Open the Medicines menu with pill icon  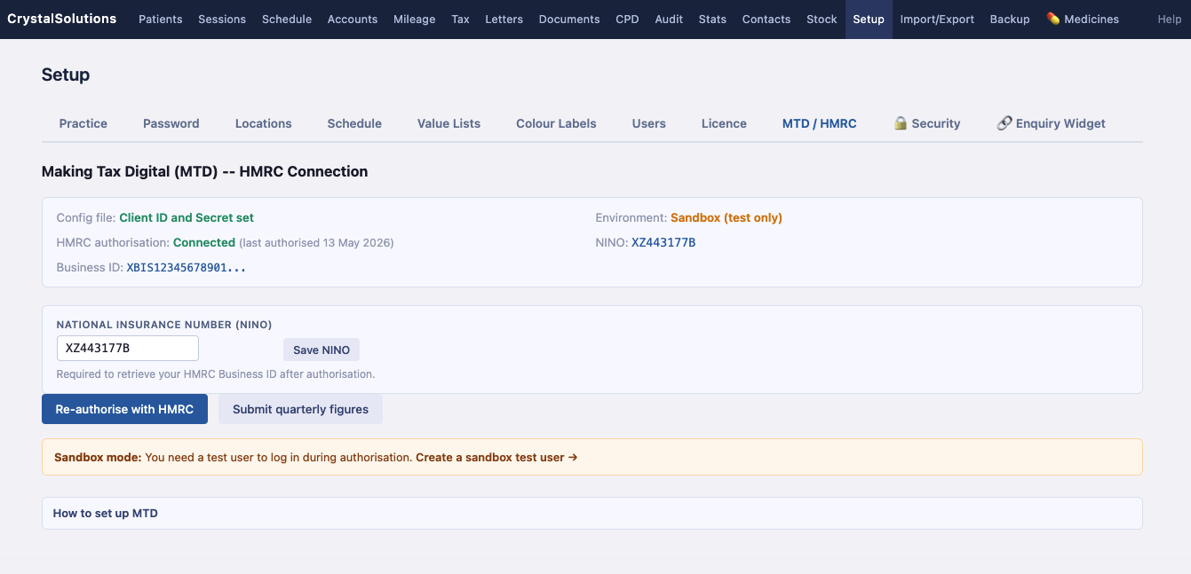click(1083, 19)
